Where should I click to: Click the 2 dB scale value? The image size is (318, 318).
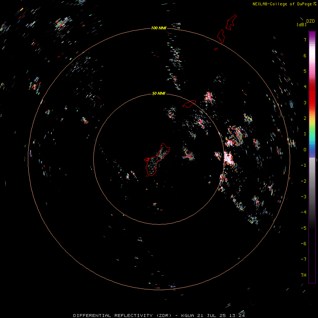(305, 118)
